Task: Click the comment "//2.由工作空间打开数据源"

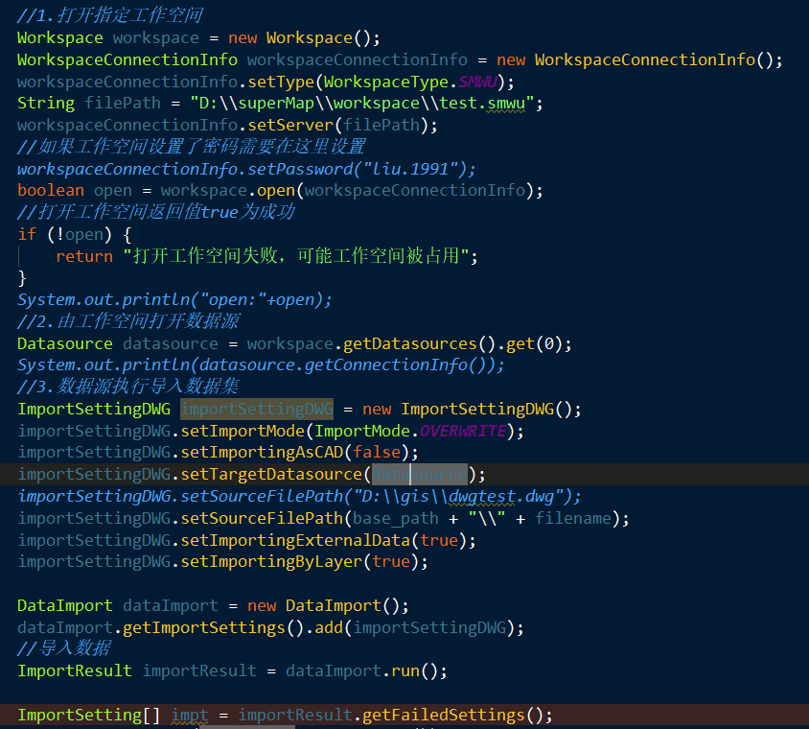Action: 128,321
